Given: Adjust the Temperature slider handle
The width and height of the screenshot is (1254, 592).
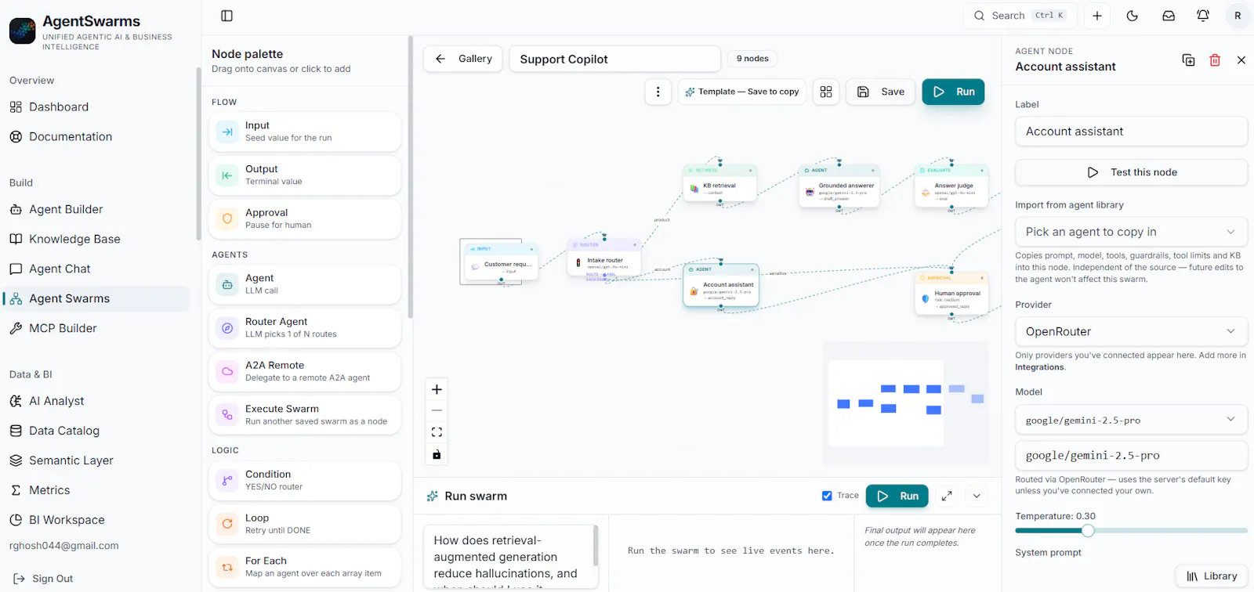Looking at the screenshot, I should coord(1088,531).
